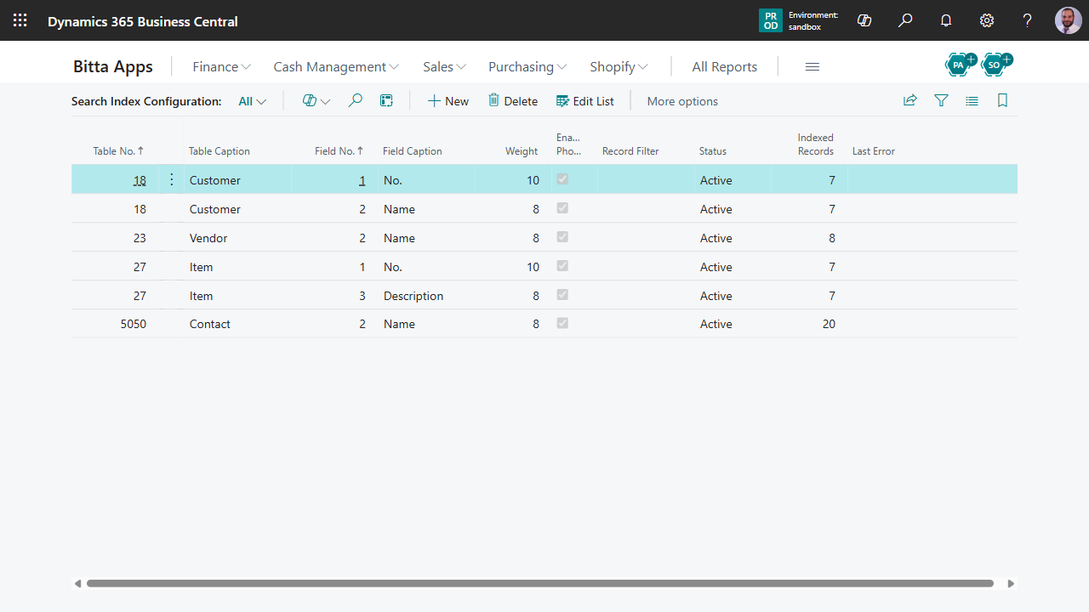Click the bookmark icon

click(1002, 100)
